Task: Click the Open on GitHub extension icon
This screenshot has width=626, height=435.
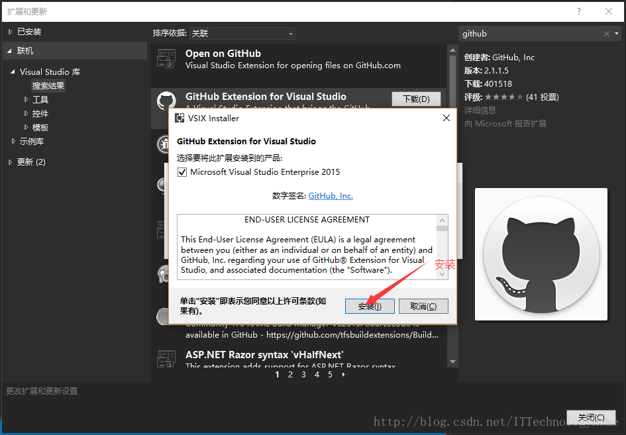Action: [166, 59]
